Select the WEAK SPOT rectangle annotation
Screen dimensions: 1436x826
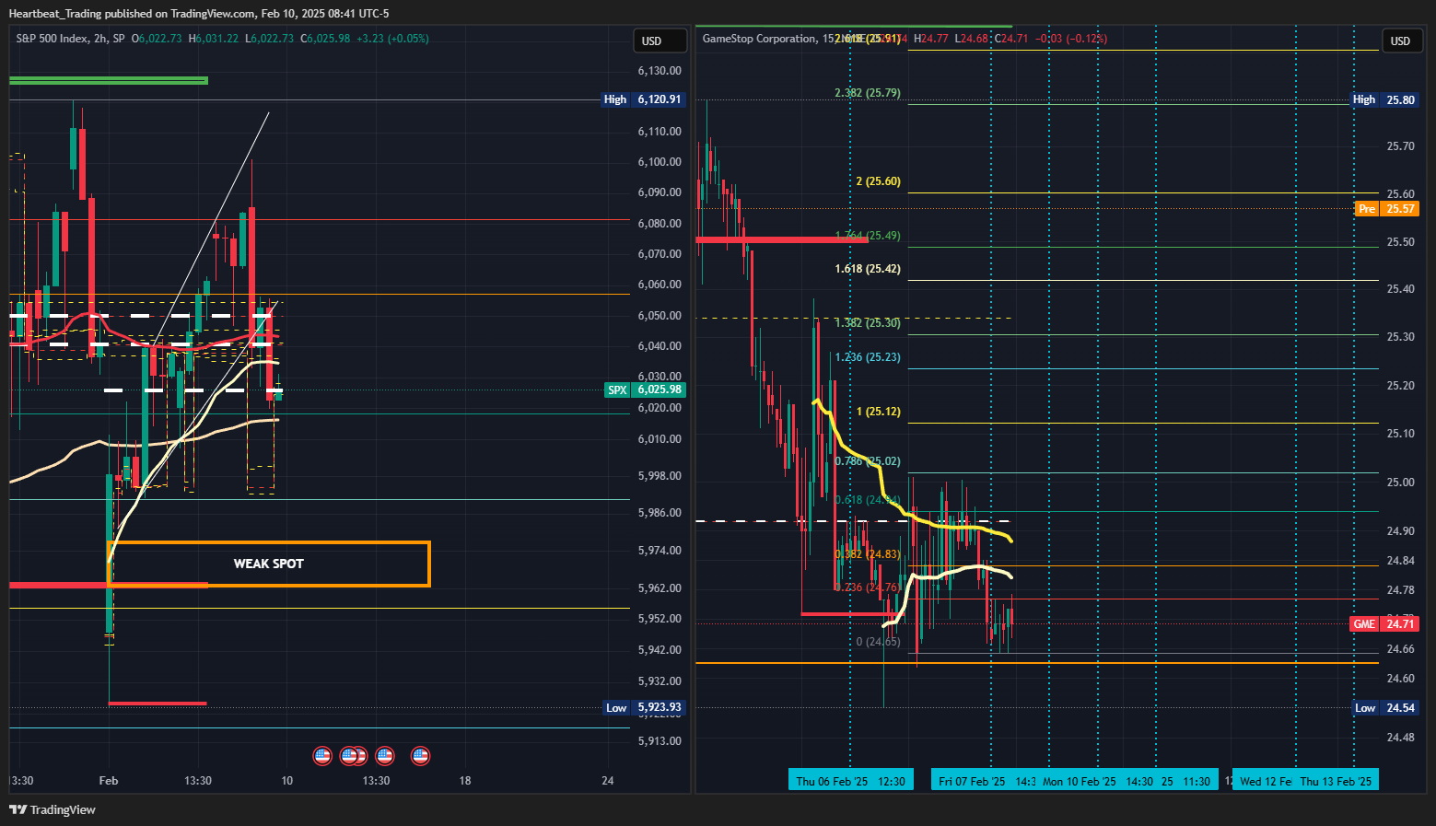pyautogui.click(x=269, y=564)
